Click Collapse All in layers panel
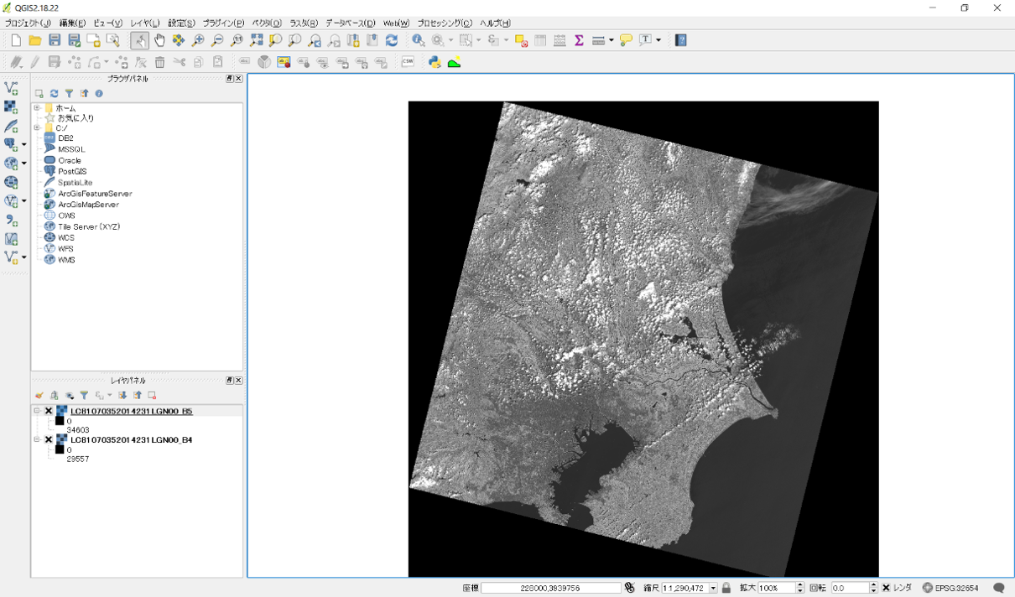The image size is (1015, 597). [x=137, y=395]
